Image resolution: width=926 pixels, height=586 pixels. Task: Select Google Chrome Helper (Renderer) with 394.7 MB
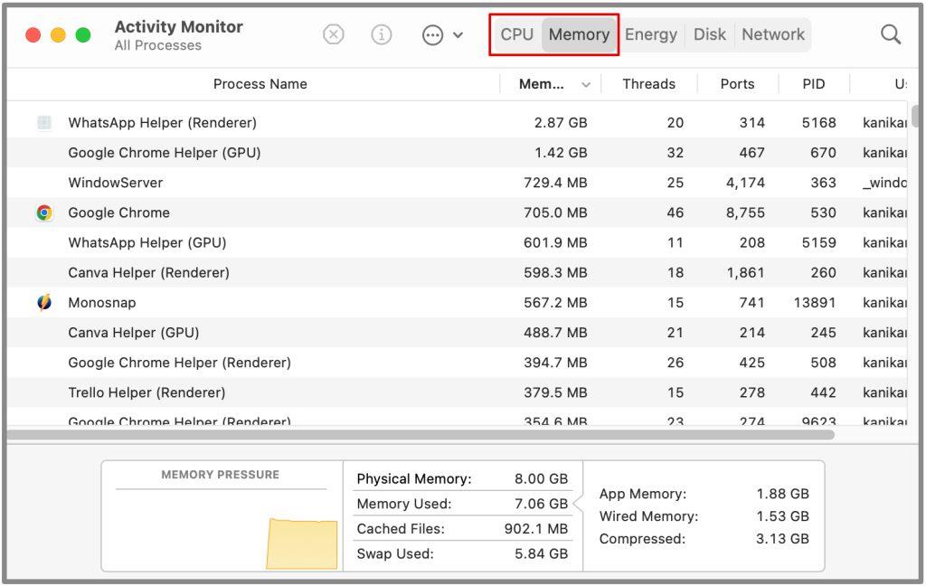[x=180, y=363]
